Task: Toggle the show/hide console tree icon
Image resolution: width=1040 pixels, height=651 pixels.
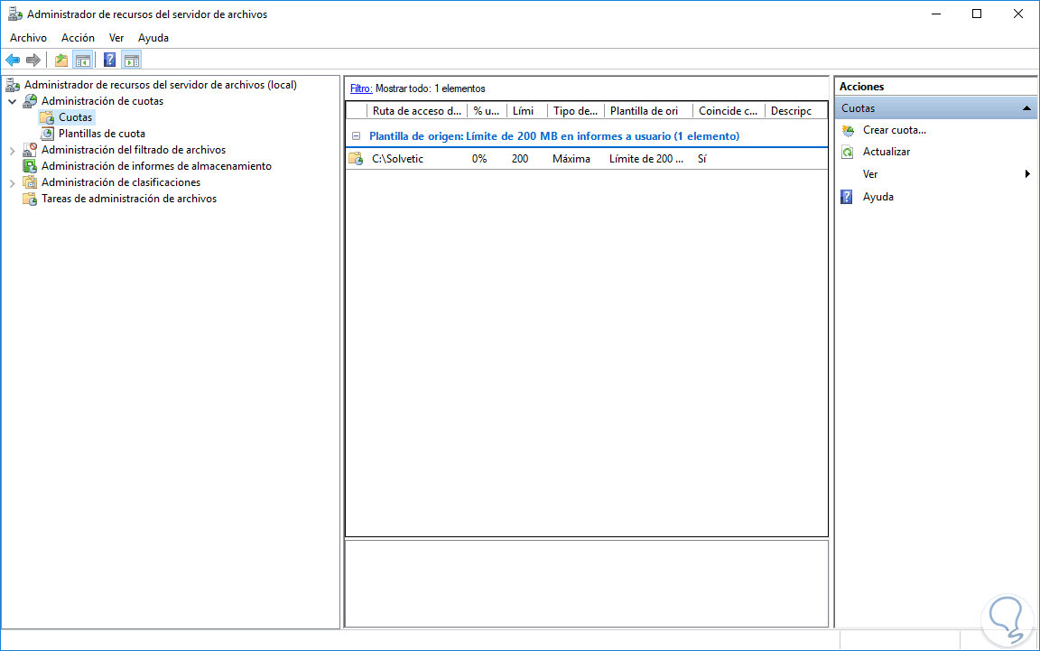Action: point(83,60)
